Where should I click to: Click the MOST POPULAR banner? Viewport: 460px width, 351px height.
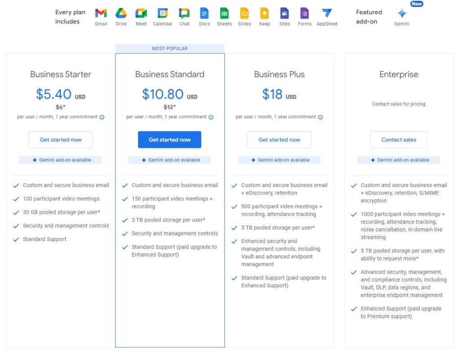pyautogui.click(x=169, y=48)
